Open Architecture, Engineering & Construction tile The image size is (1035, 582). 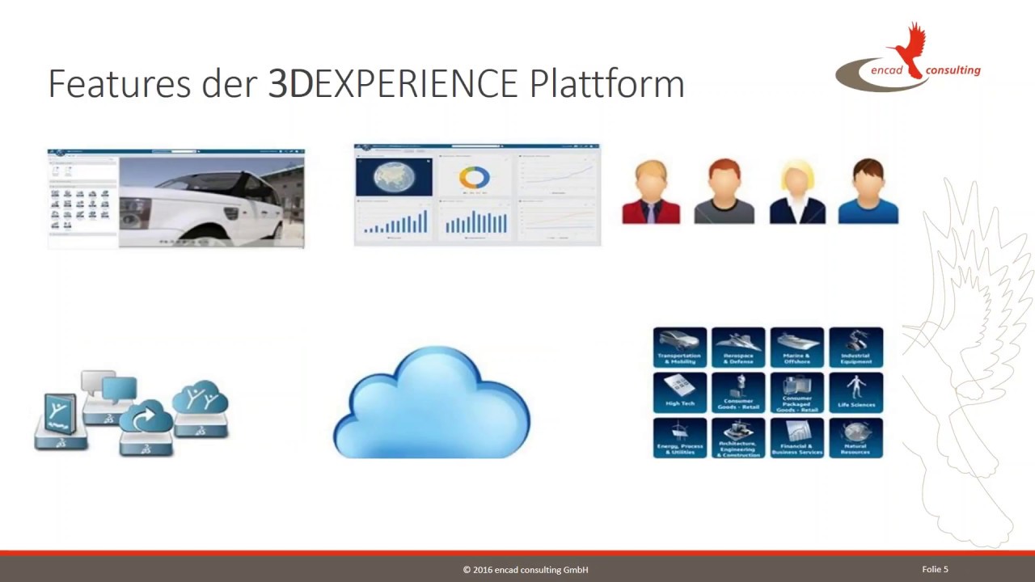point(738,437)
